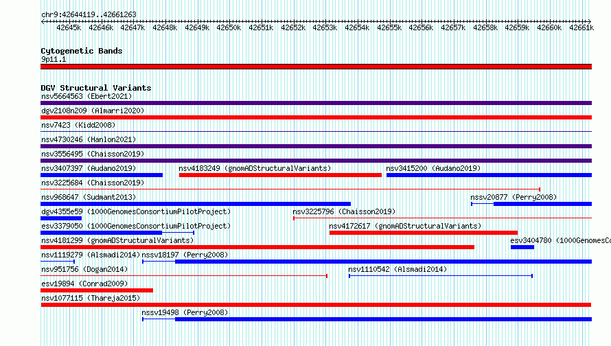Click the 9p11.1 cytogenetic band bar
The image size is (611, 346).
pos(316,67)
